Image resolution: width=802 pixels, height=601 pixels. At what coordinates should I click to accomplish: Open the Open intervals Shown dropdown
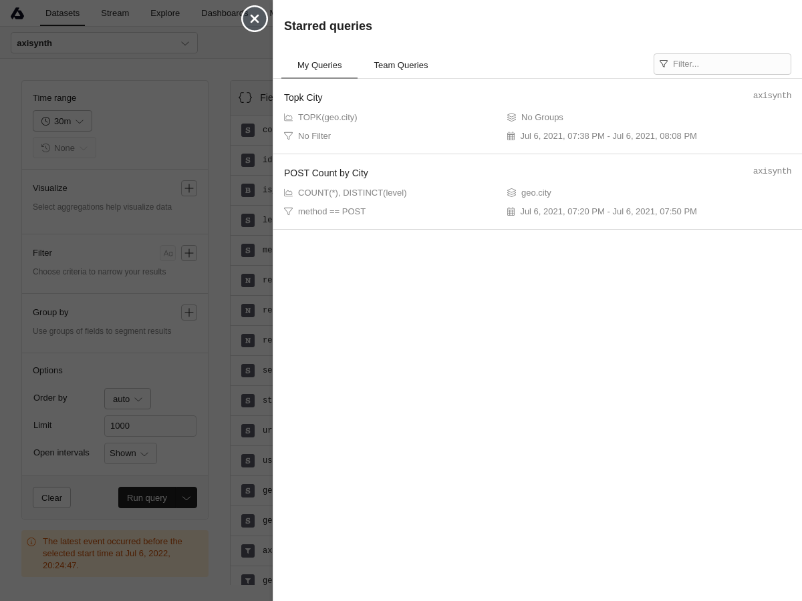tap(130, 453)
